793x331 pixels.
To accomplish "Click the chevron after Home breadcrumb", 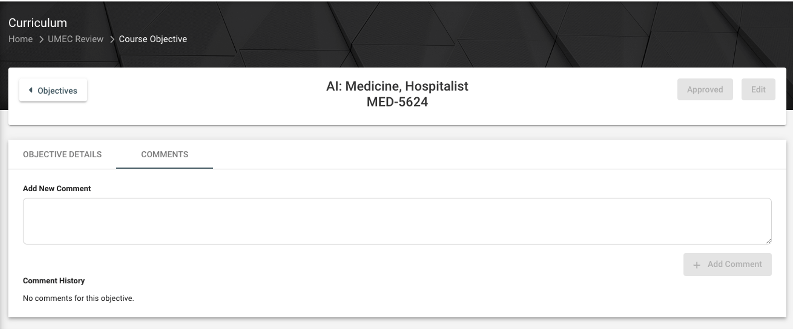I will (41, 39).
